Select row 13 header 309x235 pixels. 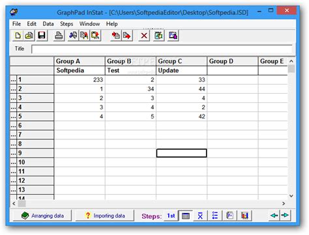(35, 190)
